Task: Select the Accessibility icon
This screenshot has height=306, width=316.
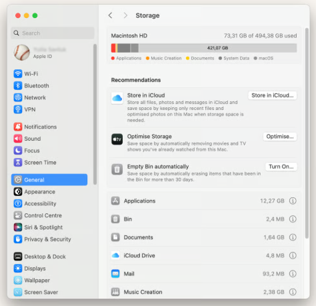Action: coord(18,203)
